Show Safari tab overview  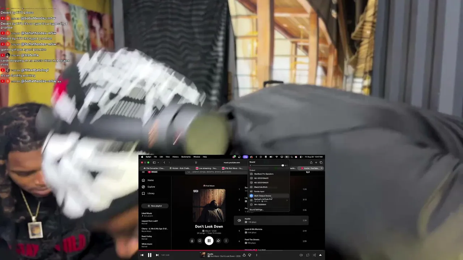pos(321,162)
